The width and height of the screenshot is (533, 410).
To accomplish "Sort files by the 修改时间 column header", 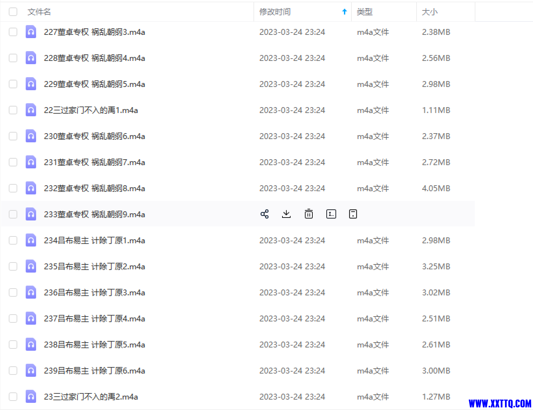I will coord(275,12).
